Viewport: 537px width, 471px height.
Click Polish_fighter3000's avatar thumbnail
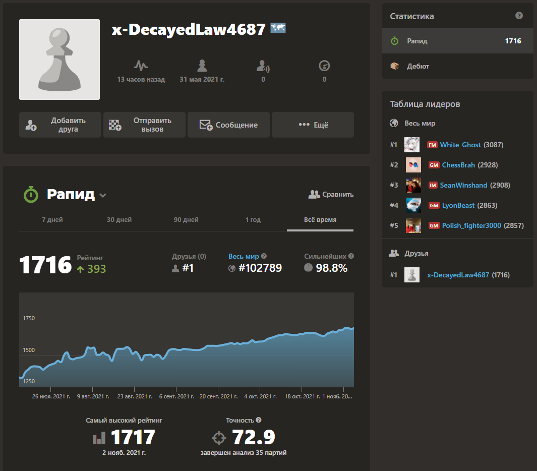point(413,225)
